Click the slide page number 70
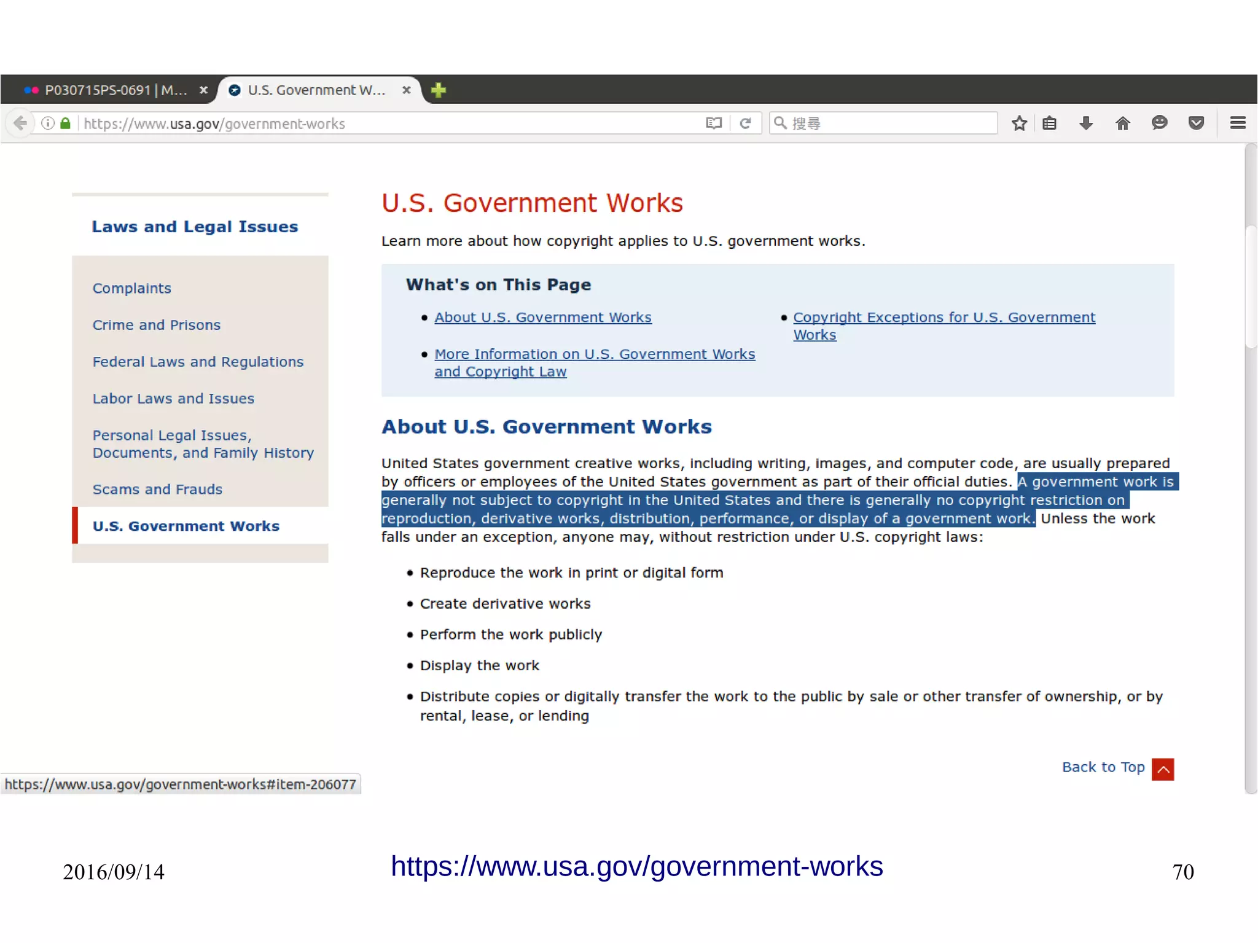Image resolution: width=1258 pixels, height=943 pixels. coord(1183,872)
